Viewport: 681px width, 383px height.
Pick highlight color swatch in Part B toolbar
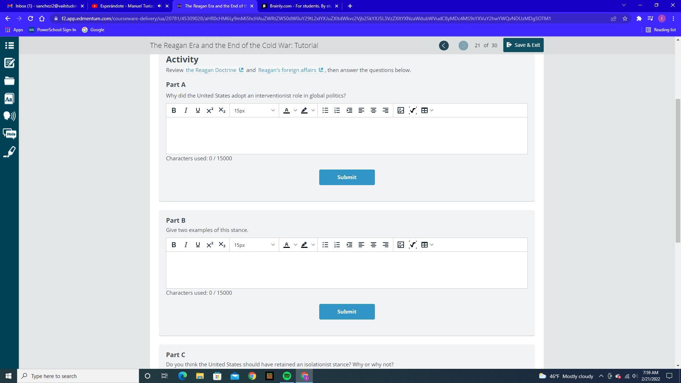[x=304, y=245]
